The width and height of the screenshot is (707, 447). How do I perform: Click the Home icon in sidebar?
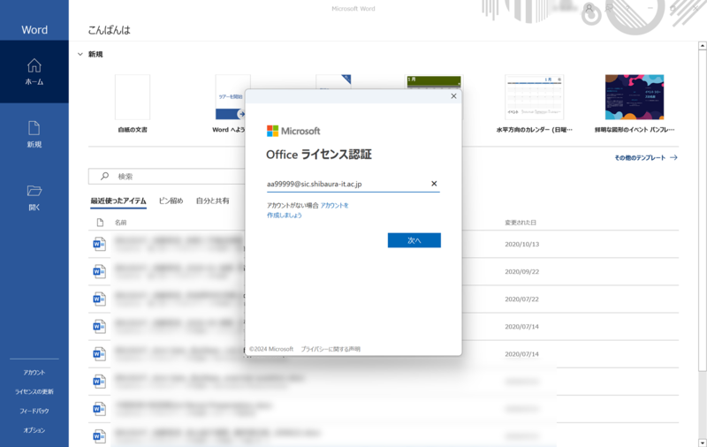pyautogui.click(x=34, y=66)
